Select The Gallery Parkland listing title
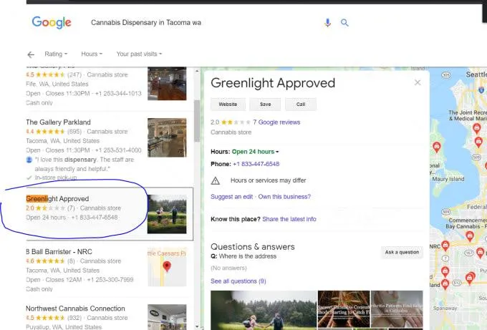This screenshot has height=330, width=487. pos(59,122)
